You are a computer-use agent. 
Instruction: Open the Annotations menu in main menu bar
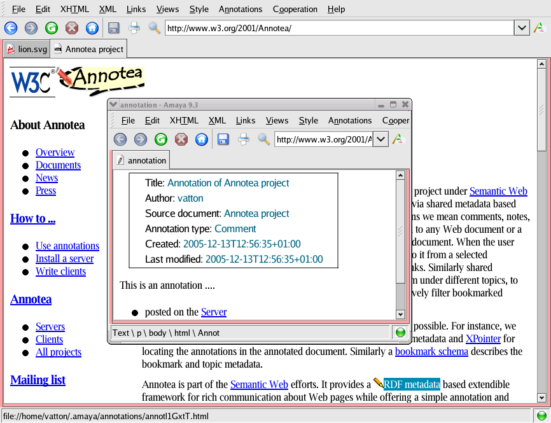[x=240, y=9]
